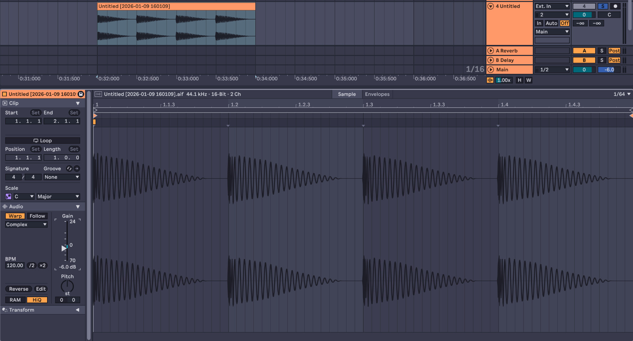Expand the Transform panel section
Viewport: 633px width, 341px height.
pyautogui.click(x=77, y=310)
